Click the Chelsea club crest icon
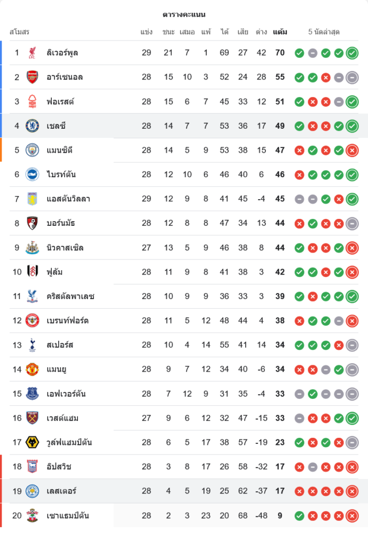This screenshot has width=368, height=534. (x=33, y=126)
